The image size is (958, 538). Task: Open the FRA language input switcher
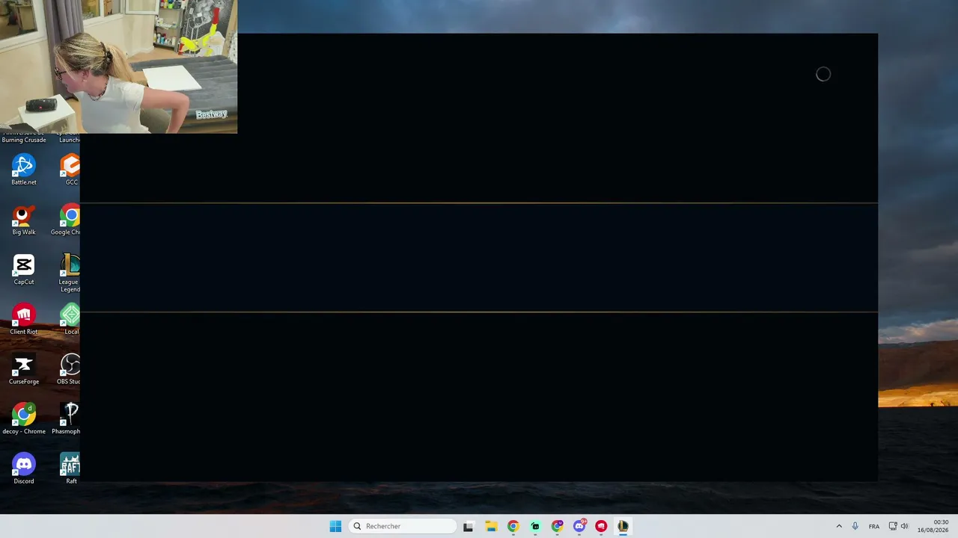click(x=874, y=526)
